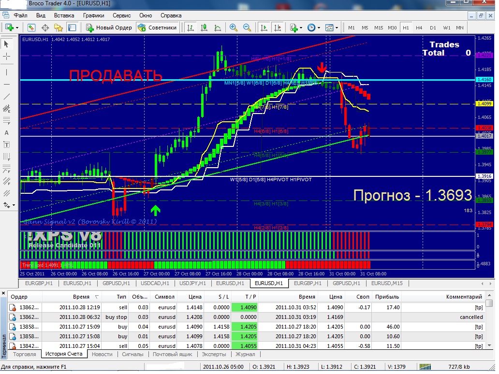This screenshot has height=374, width=499.
Task: Open the Новости terminal tab
Action: [102, 354]
